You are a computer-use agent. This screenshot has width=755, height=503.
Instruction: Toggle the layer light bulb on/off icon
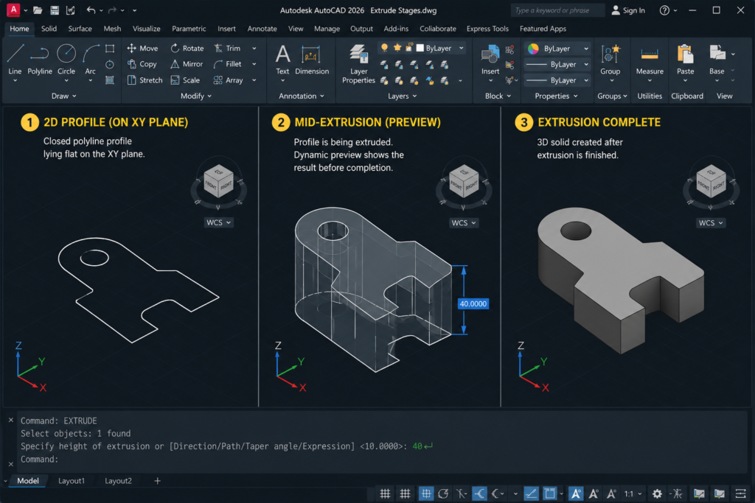coord(384,48)
